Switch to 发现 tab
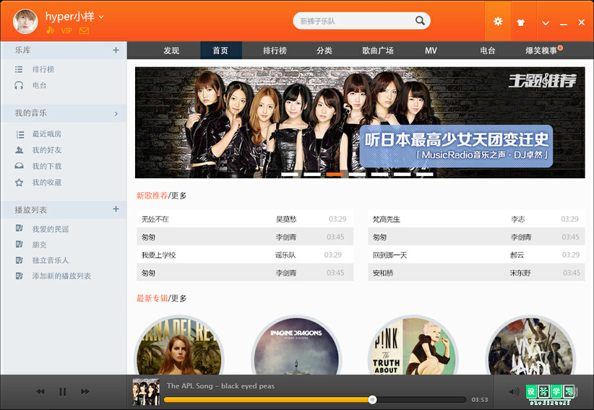594x410 pixels. pos(171,51)
